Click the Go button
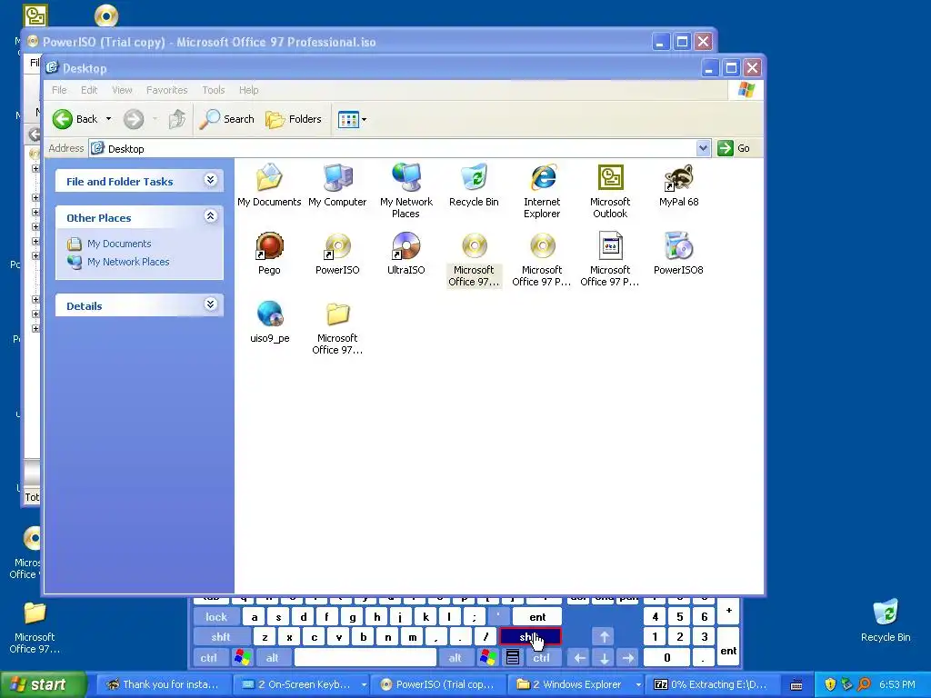The height and width of the screenshot is (698, 931). click(x=734, y=148)
